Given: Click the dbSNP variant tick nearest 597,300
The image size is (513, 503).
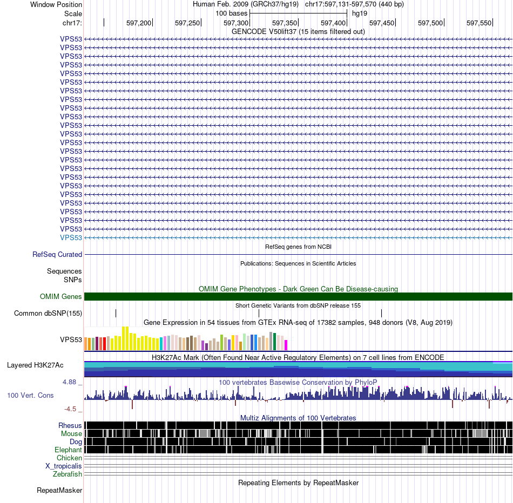Looking at the screenshot, I should 259,314.
